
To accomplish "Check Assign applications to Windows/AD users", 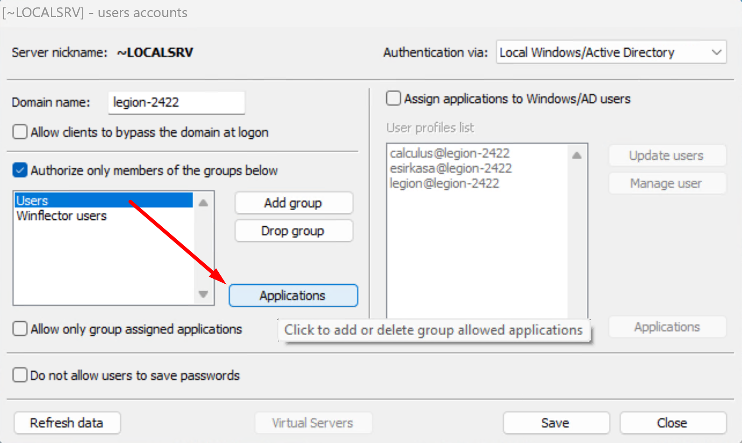I will 393,99.
